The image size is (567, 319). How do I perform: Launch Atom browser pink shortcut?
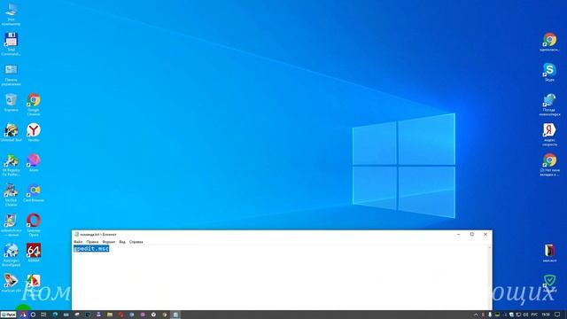click(34, 162)
